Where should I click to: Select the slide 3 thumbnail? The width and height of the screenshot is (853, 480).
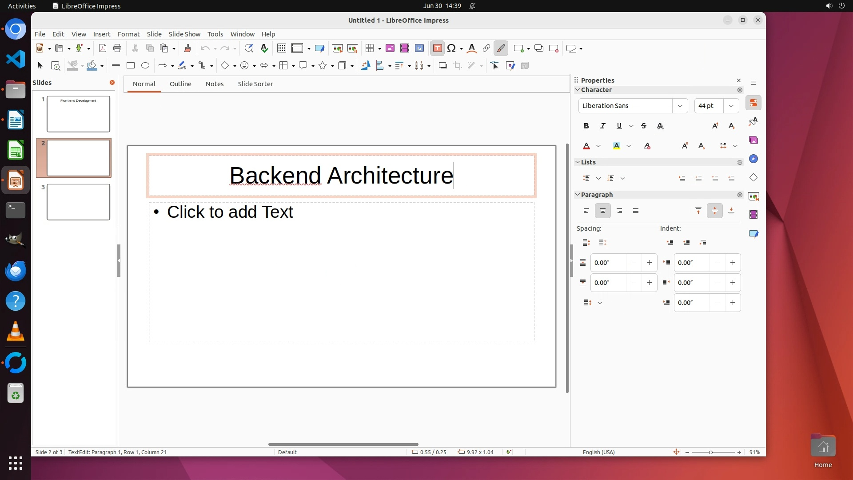[x=78, y=202]
